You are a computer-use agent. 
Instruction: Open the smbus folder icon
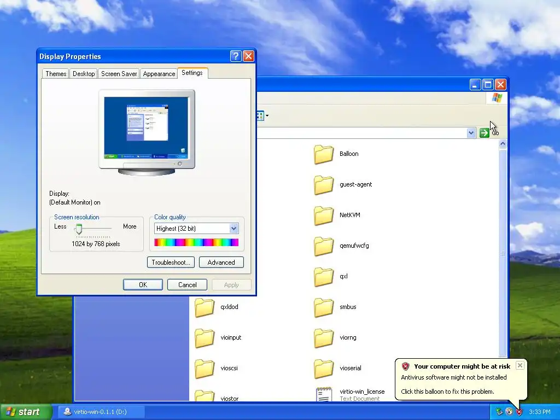[x=324, y=307]
